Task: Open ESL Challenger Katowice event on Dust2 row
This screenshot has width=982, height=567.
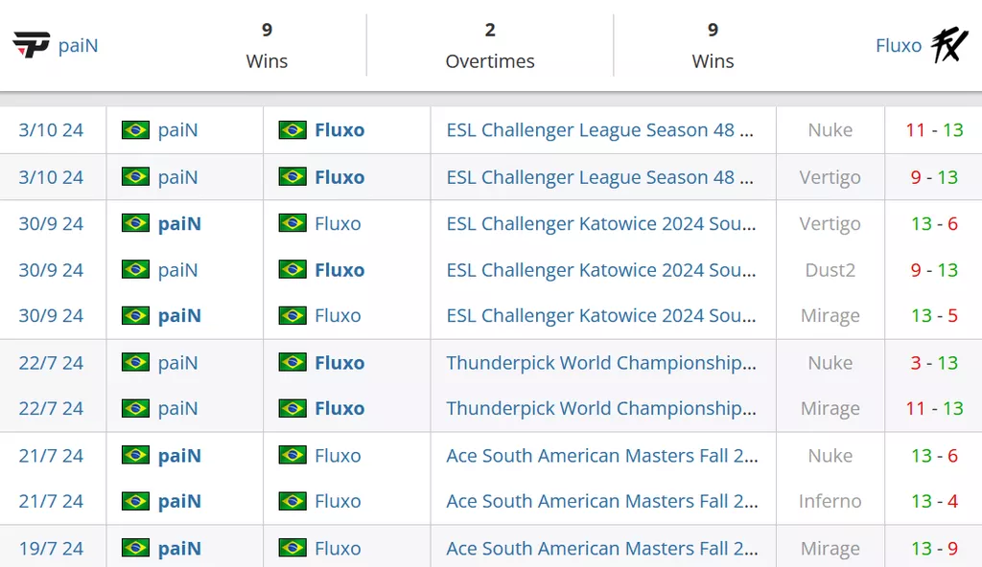Action: [x=599, y=270]
